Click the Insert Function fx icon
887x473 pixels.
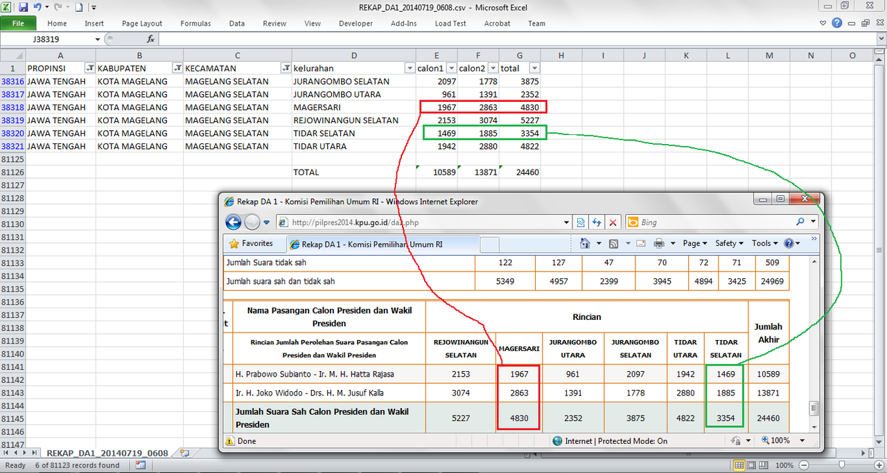click(150, 39)
